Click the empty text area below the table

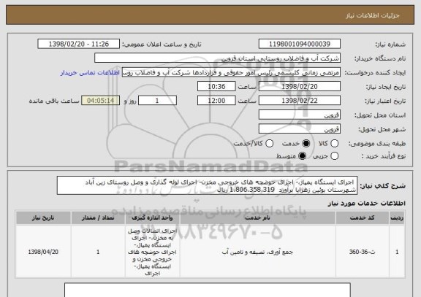click(208, 290)
